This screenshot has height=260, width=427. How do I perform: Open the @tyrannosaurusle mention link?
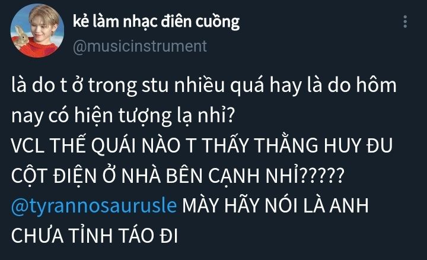(94, 205)
